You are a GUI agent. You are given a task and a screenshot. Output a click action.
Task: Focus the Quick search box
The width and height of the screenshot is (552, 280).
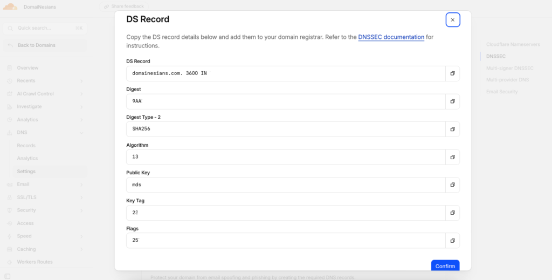pos(45,28)
